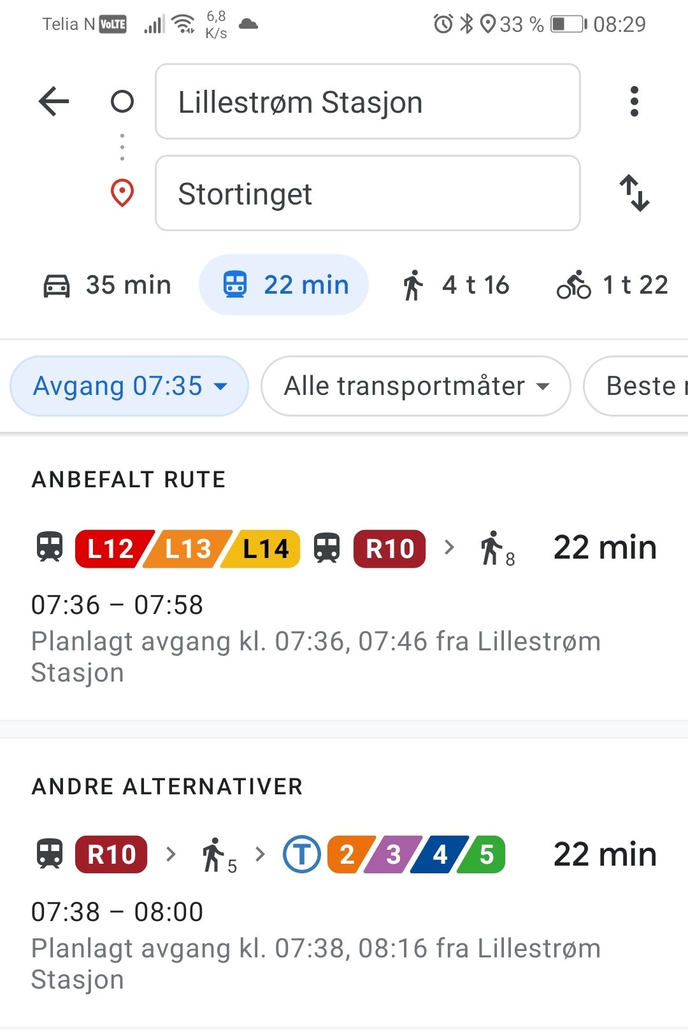This screenshot has height=1030, width=688.
Task: Swap origin and destination with arrows icon
Action: [x=634, y=193]
